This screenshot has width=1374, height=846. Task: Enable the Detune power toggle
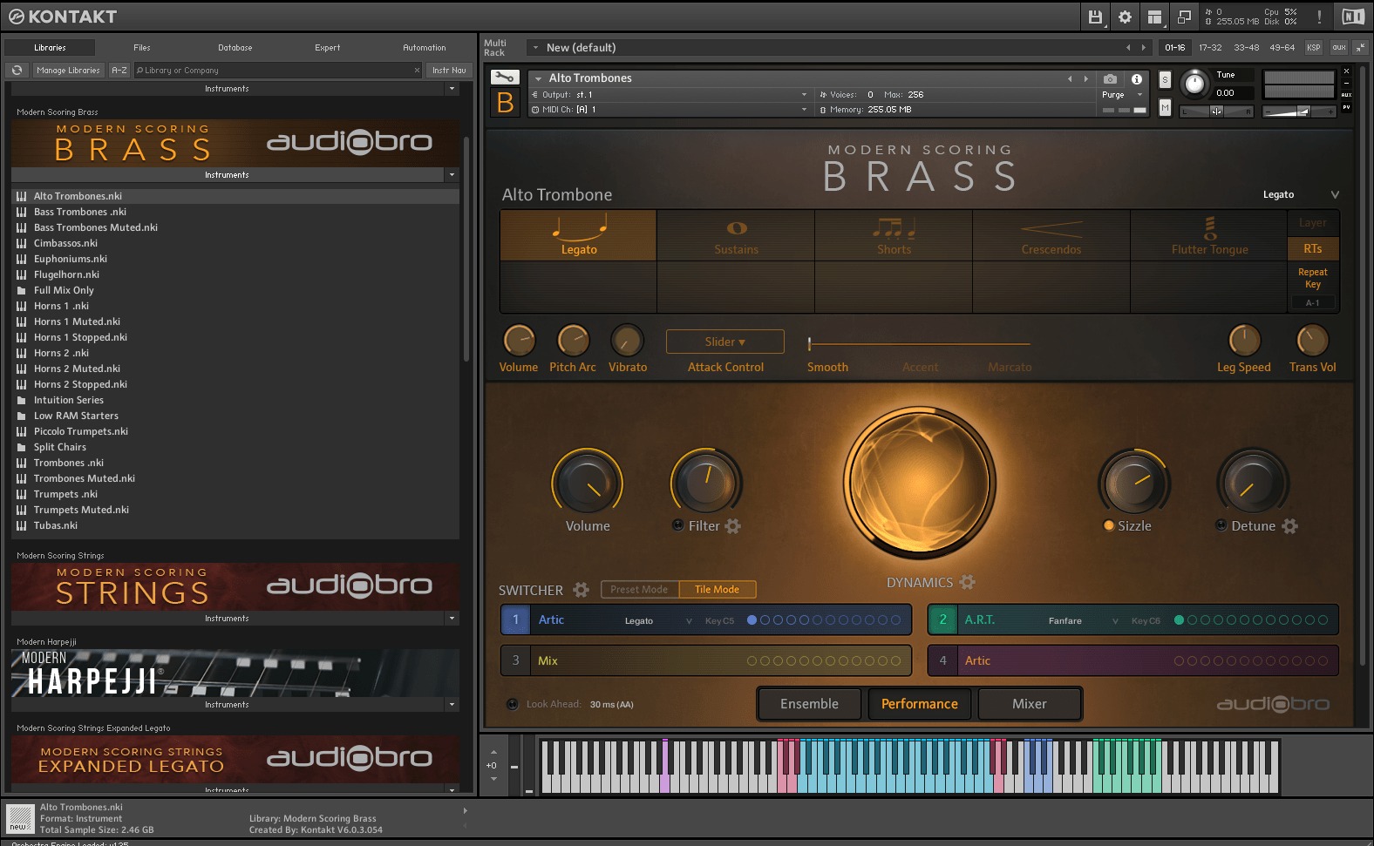pos(1221,525)
